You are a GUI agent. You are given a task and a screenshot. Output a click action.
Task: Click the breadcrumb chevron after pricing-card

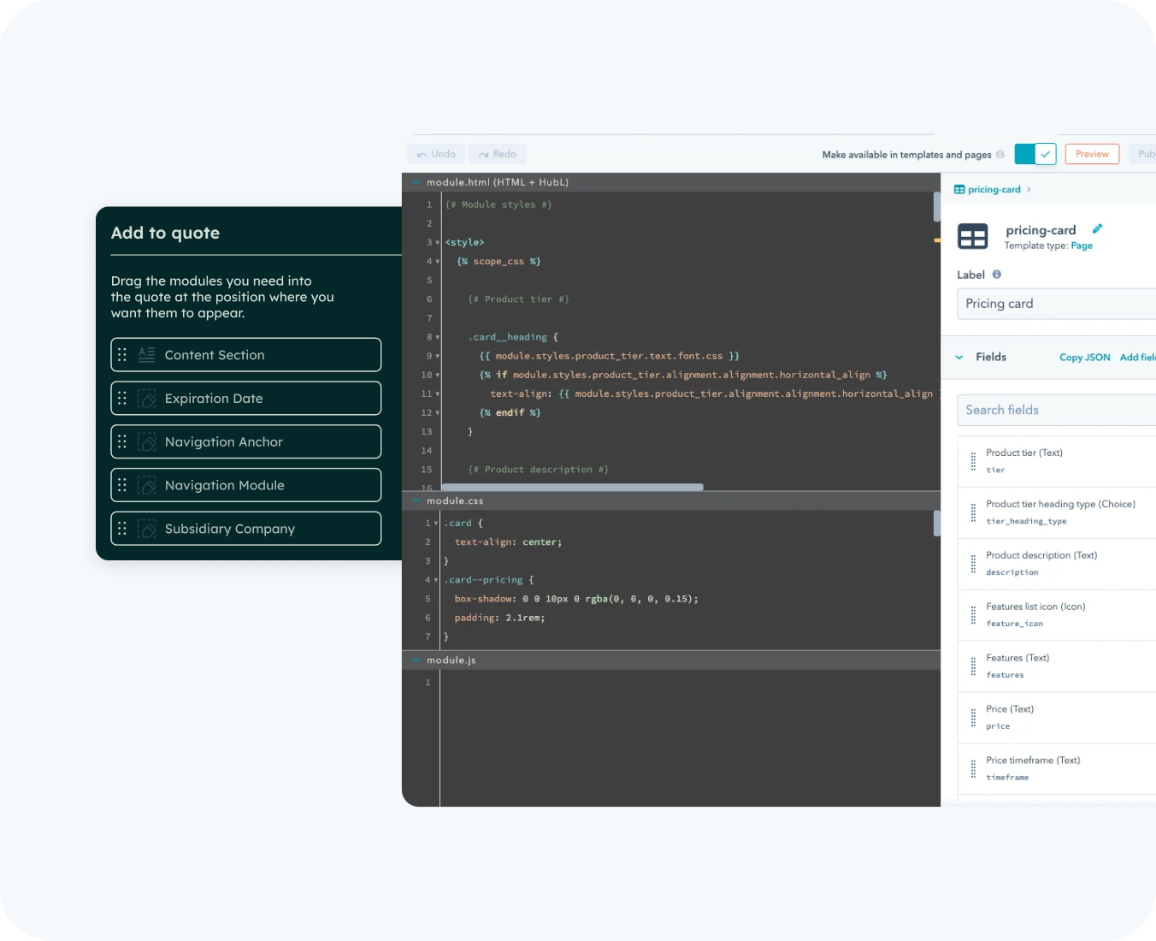tap(1029, 190)
